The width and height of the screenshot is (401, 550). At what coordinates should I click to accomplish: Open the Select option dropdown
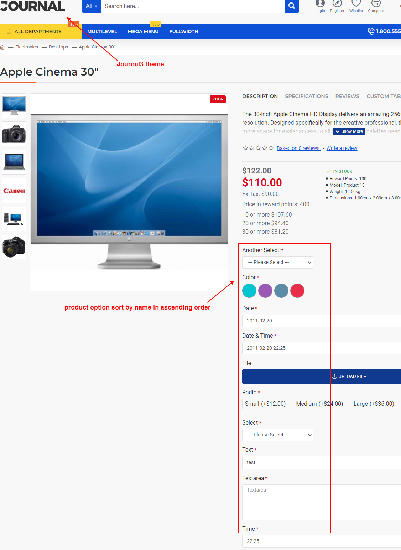278,435
